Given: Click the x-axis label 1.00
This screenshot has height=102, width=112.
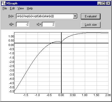Looking at the screenshot, I should point(85,95).
